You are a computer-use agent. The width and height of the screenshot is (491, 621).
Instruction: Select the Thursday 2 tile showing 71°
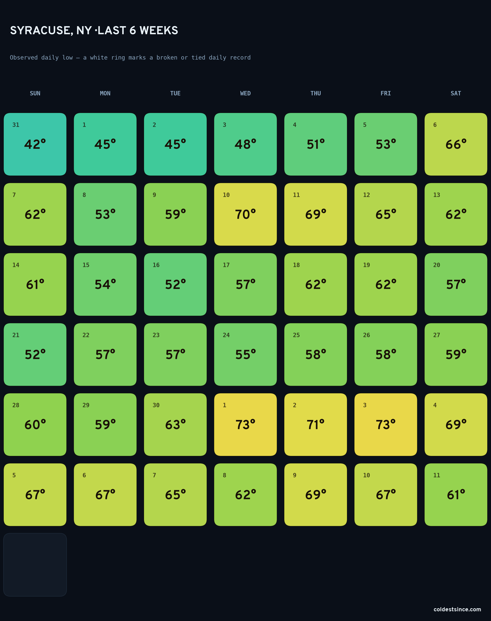click(316, 424)
